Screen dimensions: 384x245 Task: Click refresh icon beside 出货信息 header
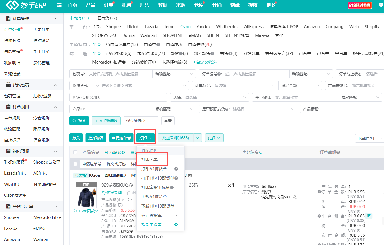point(261,152)
